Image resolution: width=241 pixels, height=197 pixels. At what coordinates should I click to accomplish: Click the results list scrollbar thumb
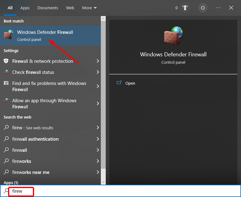tap(103, 95)
